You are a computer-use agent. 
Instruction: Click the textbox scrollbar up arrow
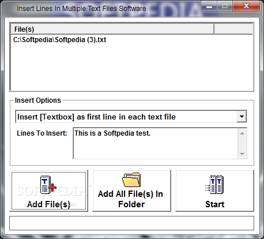tap(242, 133)
